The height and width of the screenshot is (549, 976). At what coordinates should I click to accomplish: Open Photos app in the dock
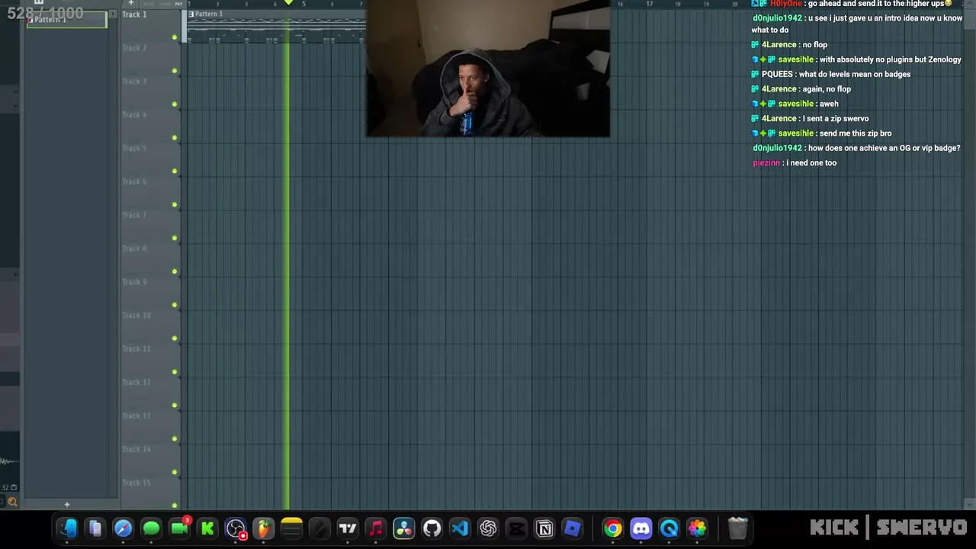[x=697, y=528]
